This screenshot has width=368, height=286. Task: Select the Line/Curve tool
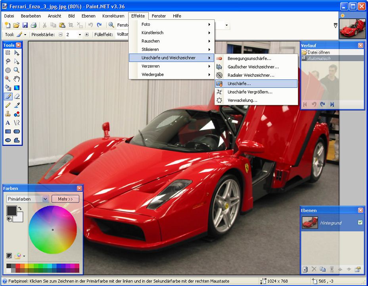(x=17, y=123)
